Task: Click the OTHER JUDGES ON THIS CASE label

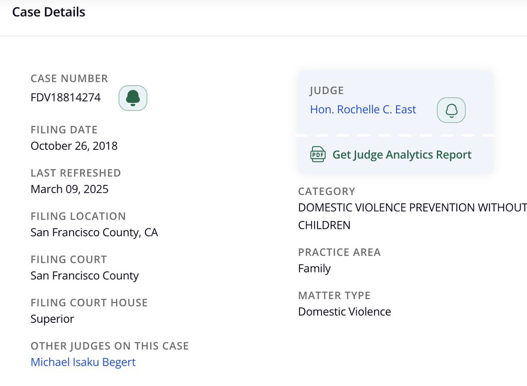Action: pos(109,346)
